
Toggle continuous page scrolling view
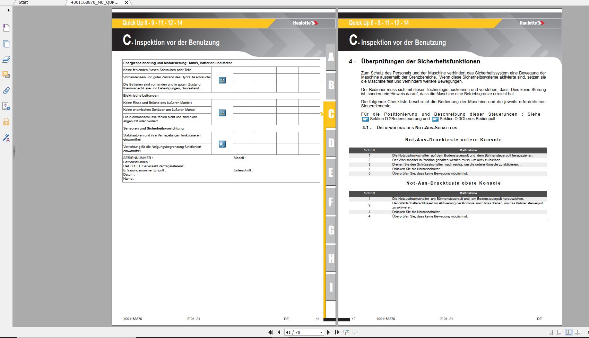coord(560,332)
